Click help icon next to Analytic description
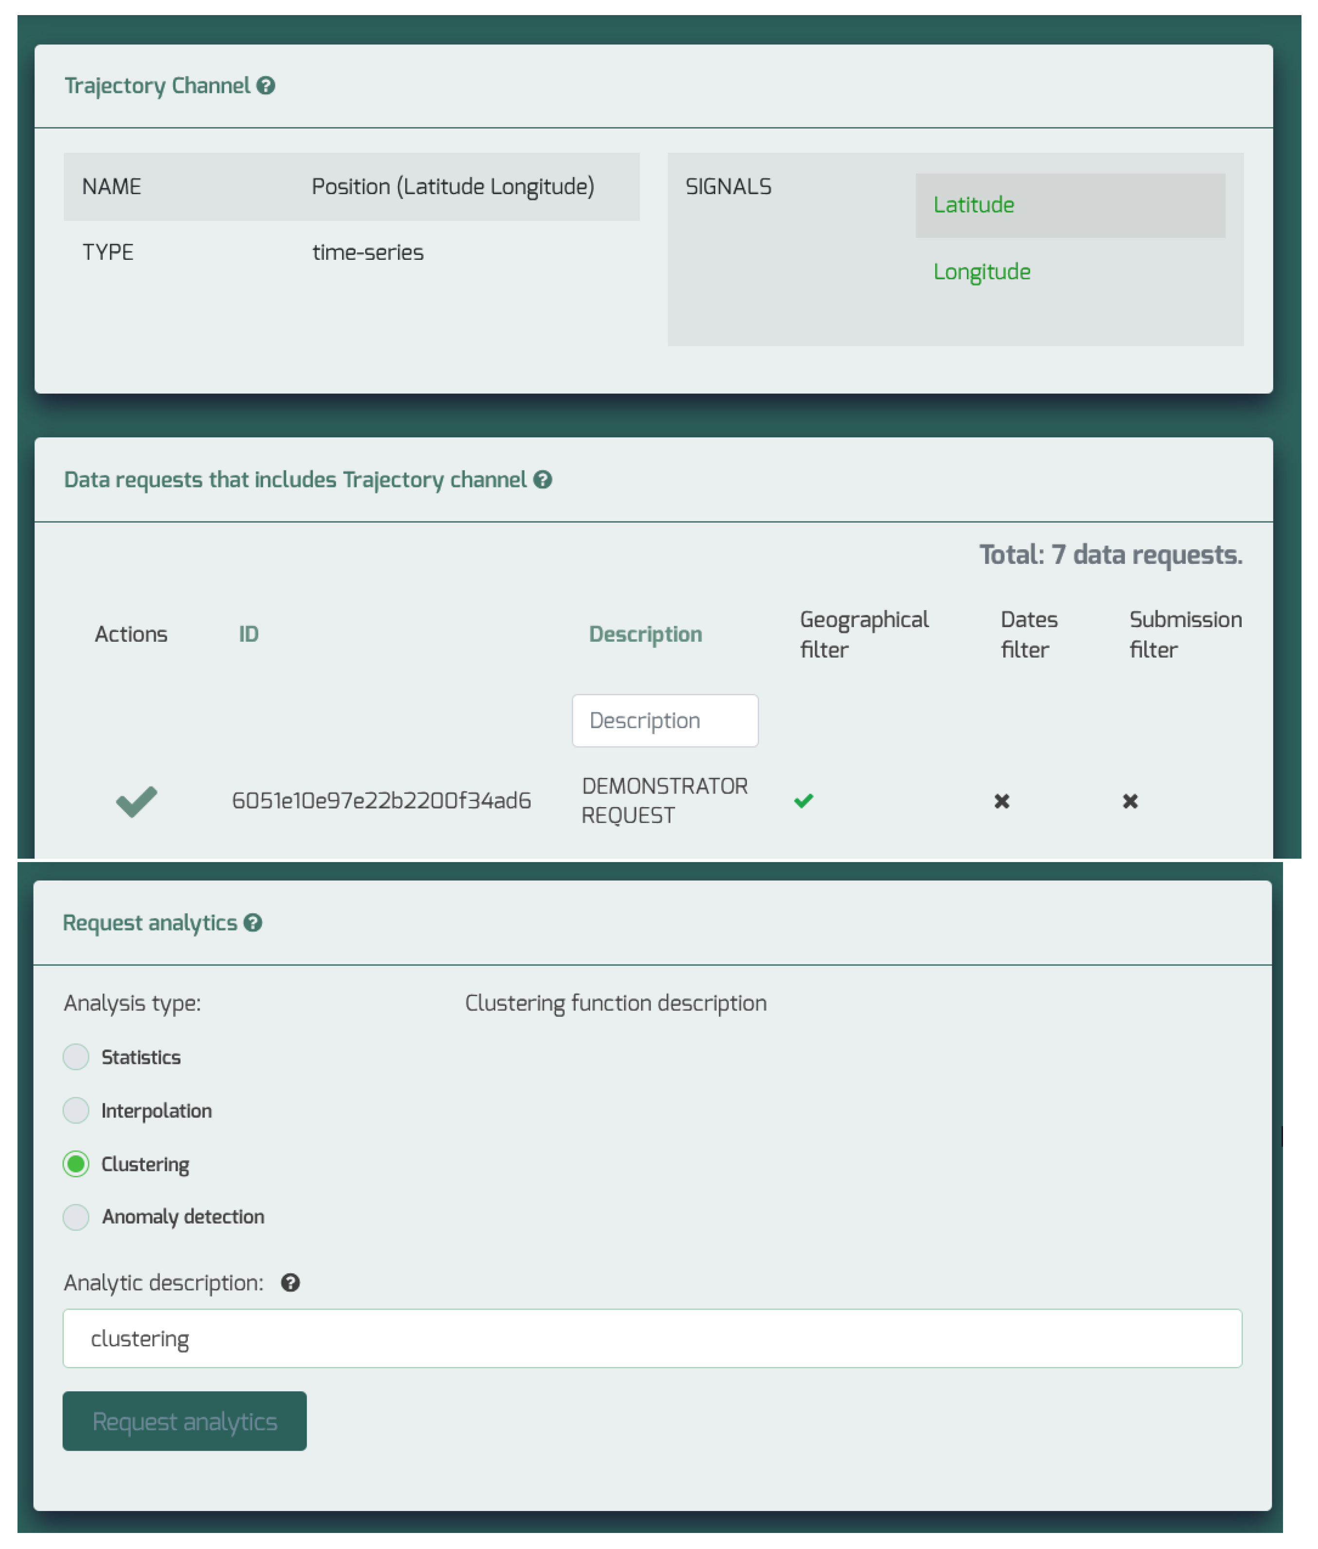 291,1283
